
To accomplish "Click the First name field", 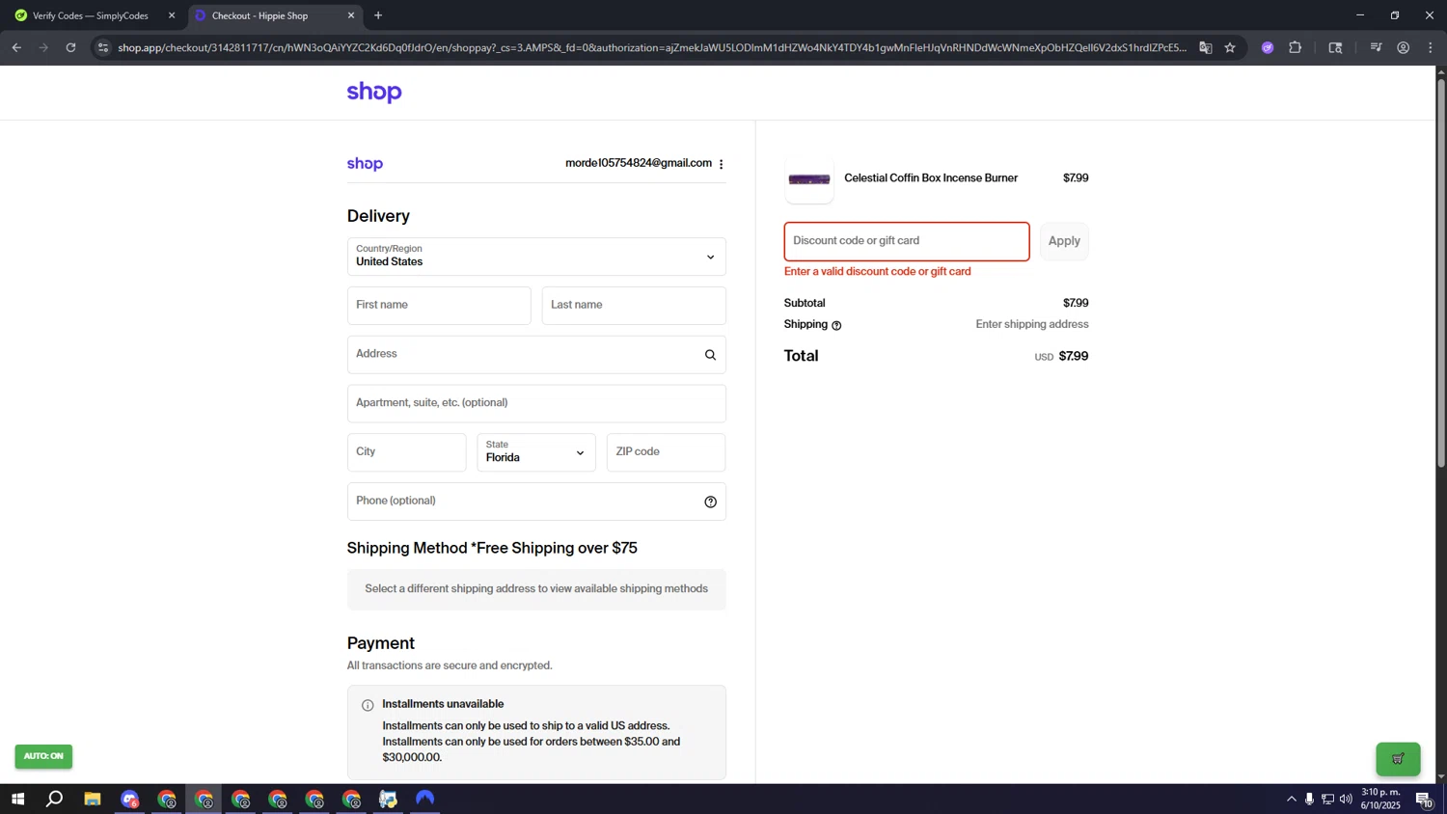I will [439, 306].
